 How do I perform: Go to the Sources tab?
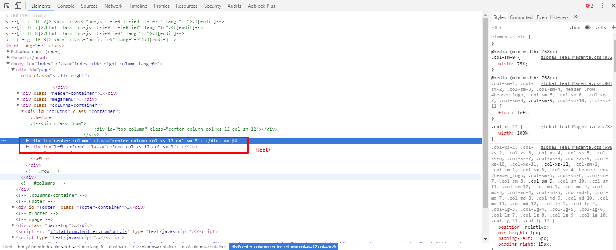pos(89,6)
